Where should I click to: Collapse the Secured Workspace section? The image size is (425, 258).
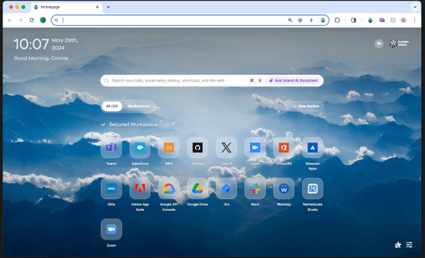pos(103,125)
